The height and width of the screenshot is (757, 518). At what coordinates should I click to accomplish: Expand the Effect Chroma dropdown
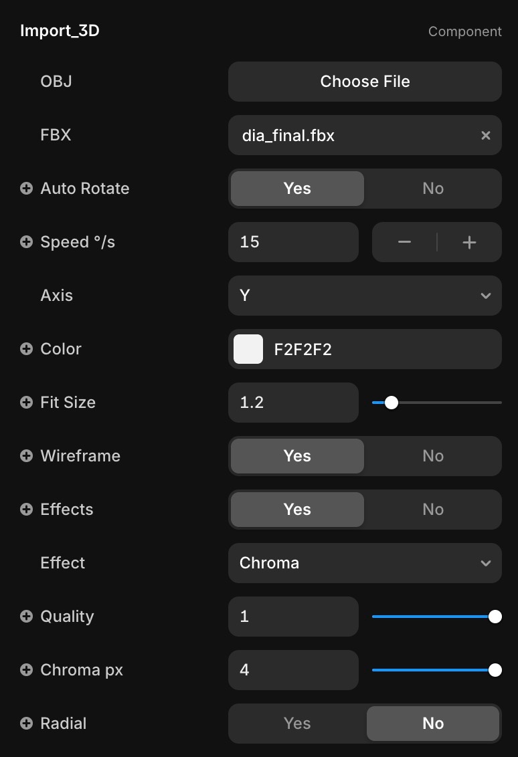click(365, 563)
